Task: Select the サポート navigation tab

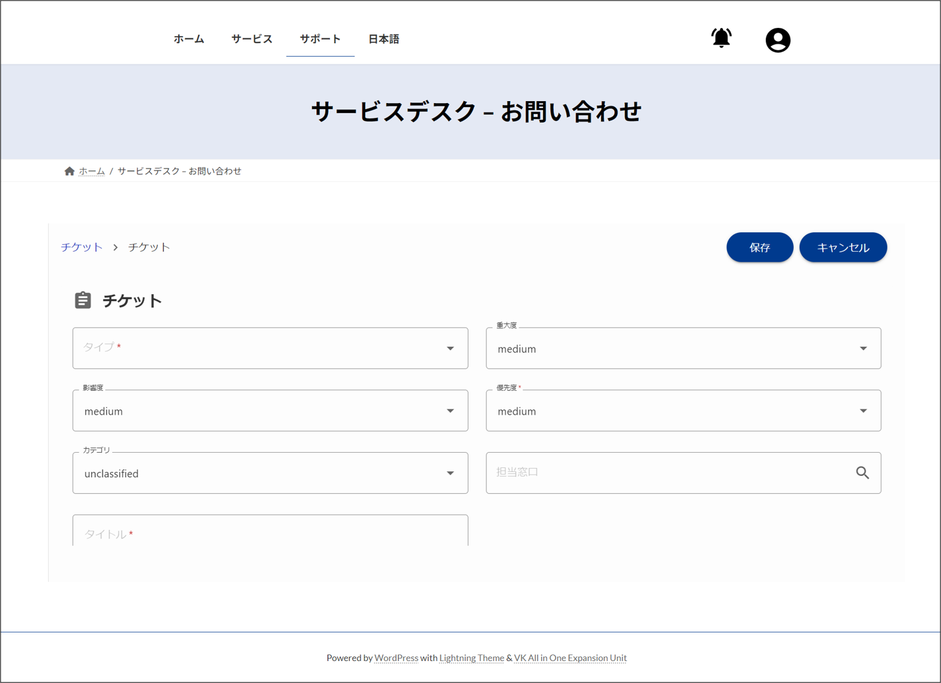Action: (x=320, y=39)
